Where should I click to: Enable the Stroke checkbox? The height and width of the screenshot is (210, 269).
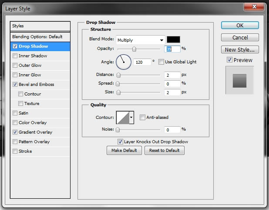tap(15, 151)
